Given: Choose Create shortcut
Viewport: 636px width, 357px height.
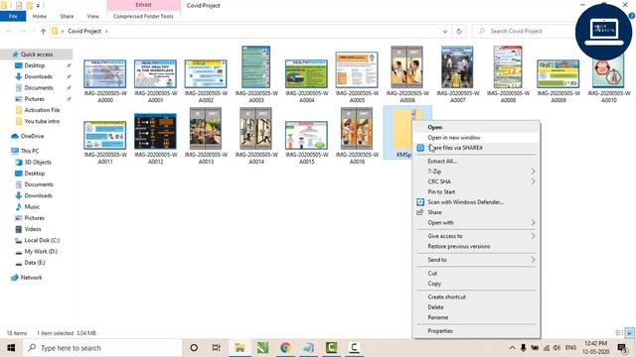Looking at the screenshot, I should coord(446,297).
